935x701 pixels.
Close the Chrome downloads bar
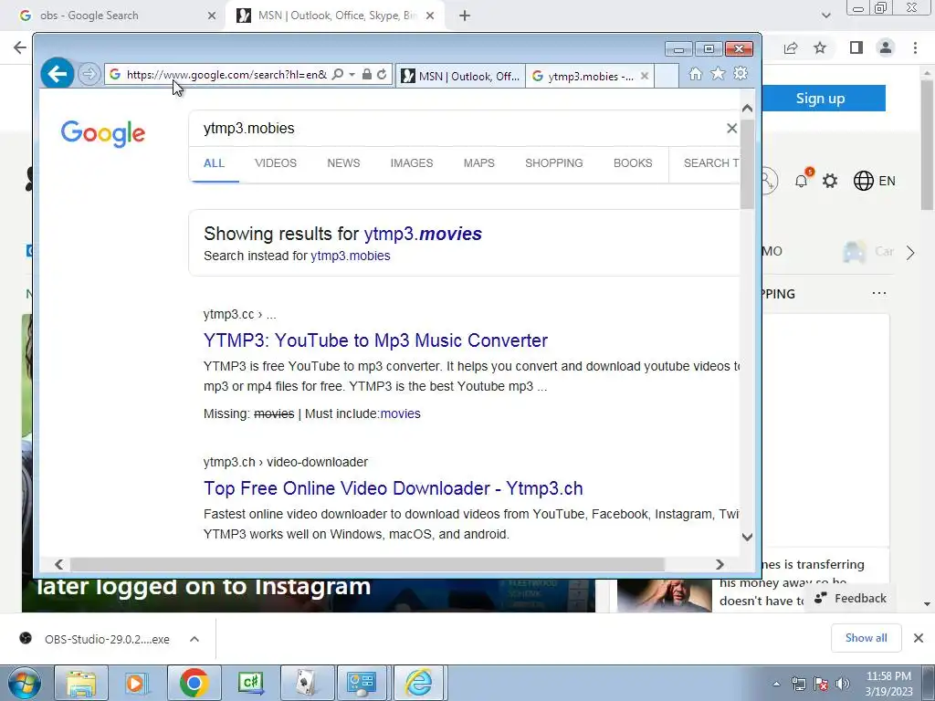click(x=919, y=638)
